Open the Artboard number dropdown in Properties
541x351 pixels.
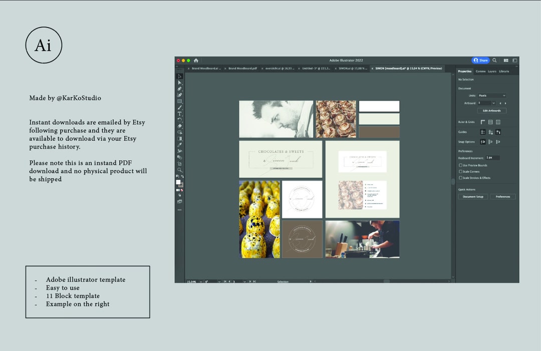[494, 103]
